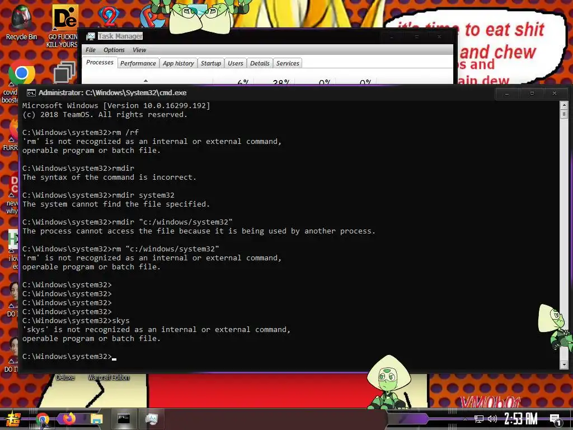
Task: Click the Task Manager title bar icon
Action: [x=90, y=36]
